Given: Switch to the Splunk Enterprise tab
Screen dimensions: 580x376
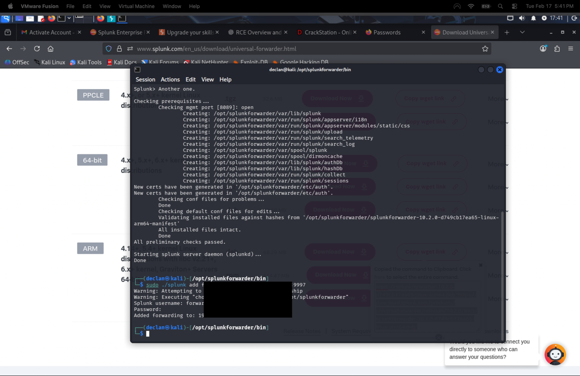Looking at the screenshot, I should coord(120,33).
